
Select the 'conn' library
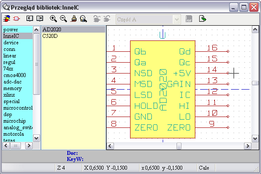pos(18,49)
